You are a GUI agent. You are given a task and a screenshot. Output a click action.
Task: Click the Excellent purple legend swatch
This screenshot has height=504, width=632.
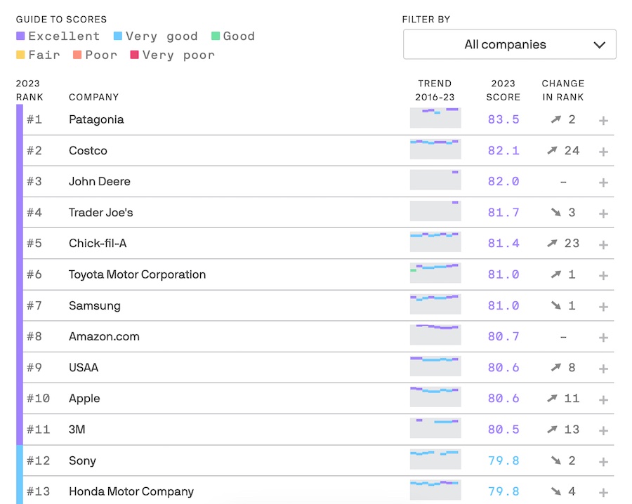point(20,37)
